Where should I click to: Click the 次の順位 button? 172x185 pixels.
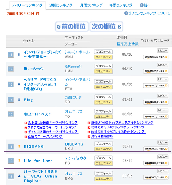point(106,26)
